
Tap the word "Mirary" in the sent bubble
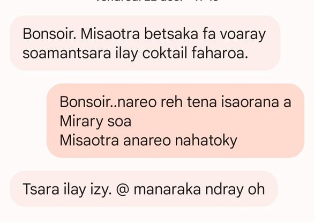click(x=81, y=122)
